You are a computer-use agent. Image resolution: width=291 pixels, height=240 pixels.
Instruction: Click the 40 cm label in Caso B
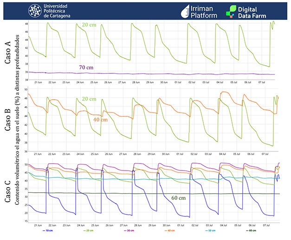pyautogui.click(x=100, y=120)
